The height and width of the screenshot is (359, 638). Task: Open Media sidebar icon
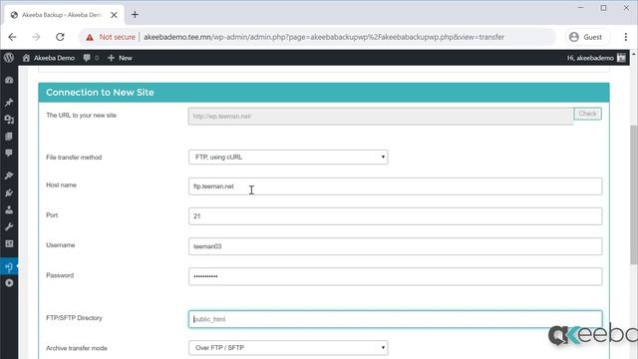[x=9, y=120]
